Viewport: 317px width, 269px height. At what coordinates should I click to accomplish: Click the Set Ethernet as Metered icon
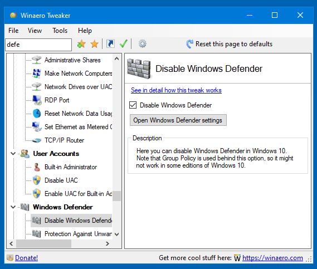37,127
